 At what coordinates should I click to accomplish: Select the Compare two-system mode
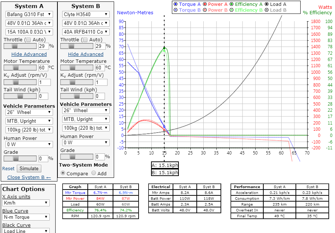[x=63, y=173]
